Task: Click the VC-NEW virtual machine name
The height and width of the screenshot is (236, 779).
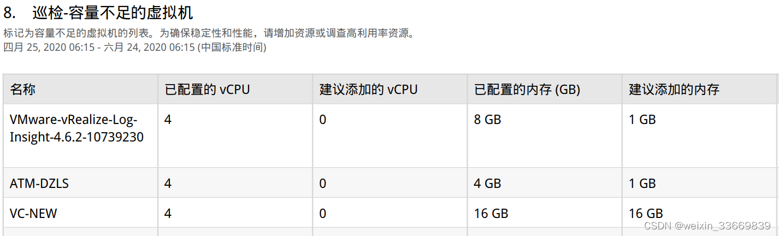Action: tap(33, 213)
